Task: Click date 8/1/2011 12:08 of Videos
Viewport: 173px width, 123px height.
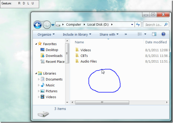Action: [156, 50]
